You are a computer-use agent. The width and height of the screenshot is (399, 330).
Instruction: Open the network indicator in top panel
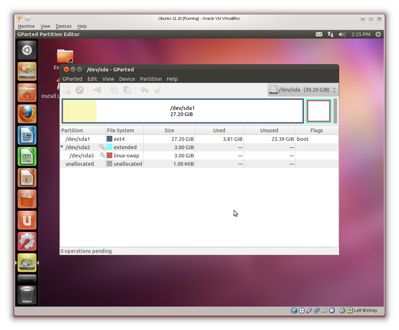pyautogui.click(x=330, y=34)
